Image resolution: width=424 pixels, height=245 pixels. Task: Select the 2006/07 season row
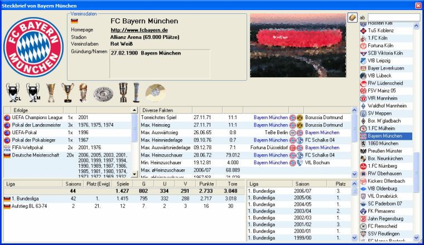[x=299, y=191]
